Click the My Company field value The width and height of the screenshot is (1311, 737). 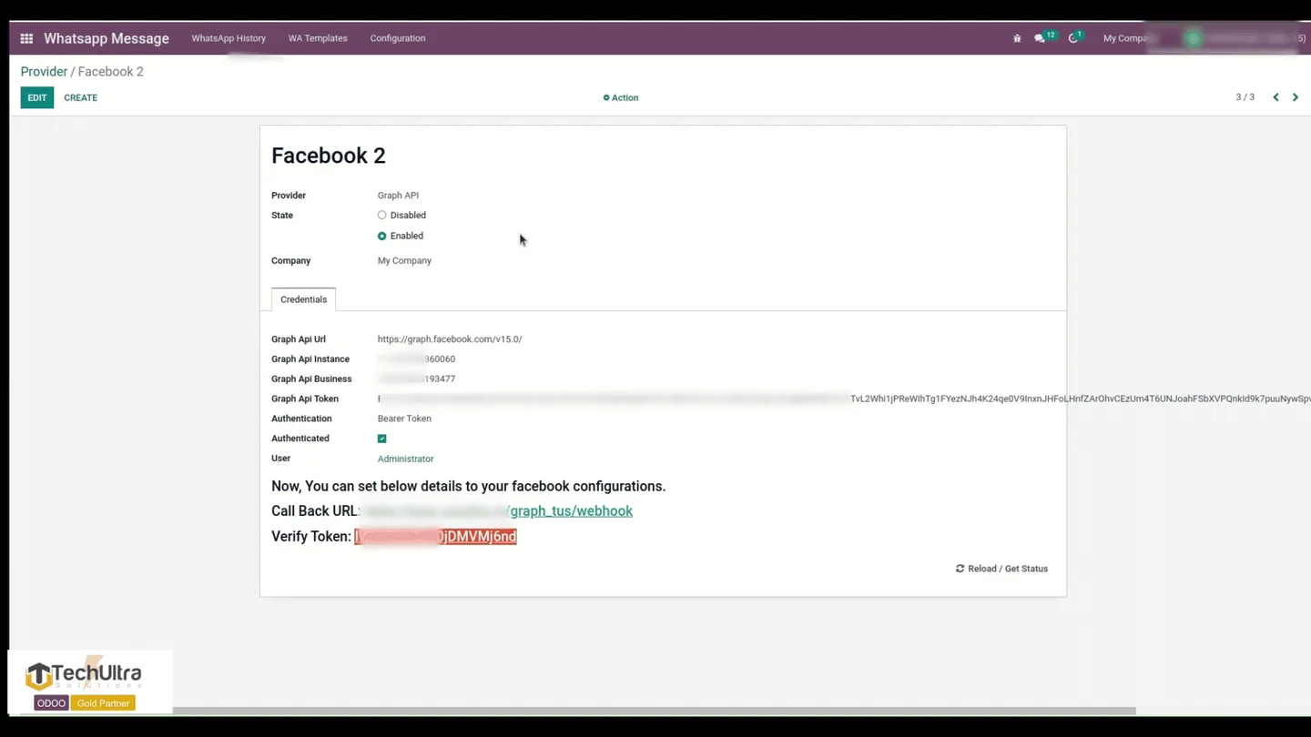click(x=404, y=261)
